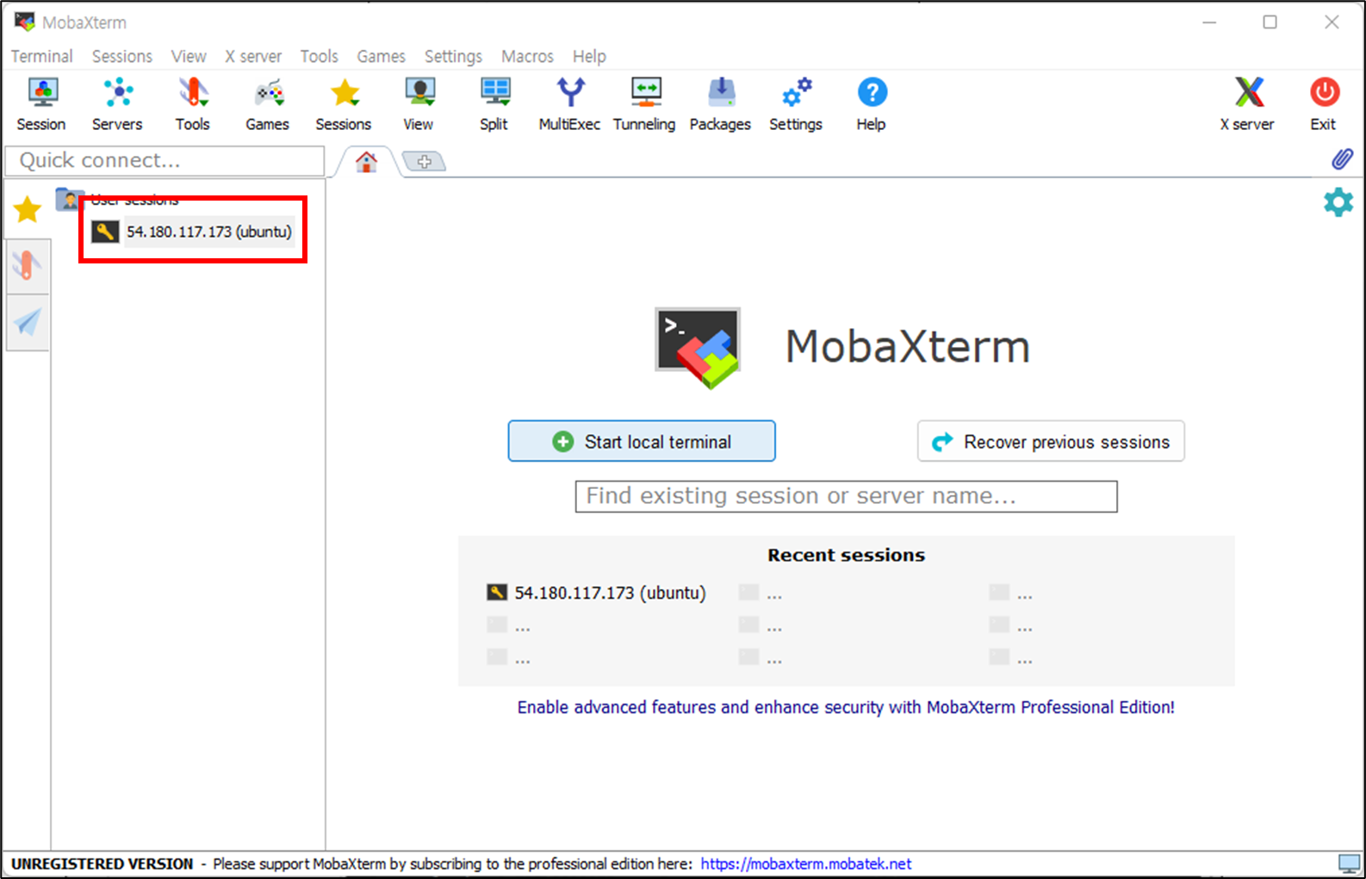
Task: Open the Help menu
Action: pyautogui.click(x=589, y=56)
